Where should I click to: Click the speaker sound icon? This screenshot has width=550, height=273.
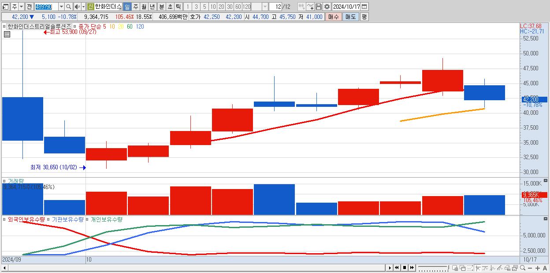[77, 7]
